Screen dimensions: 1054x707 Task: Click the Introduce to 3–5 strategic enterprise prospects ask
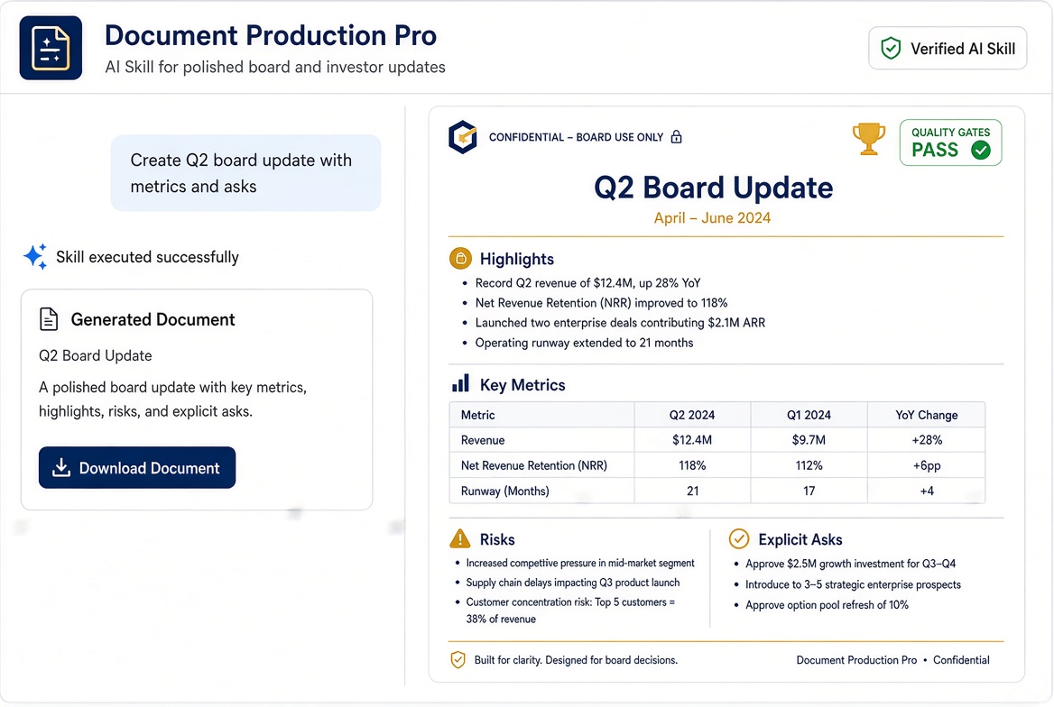pyautogui.click(x=853, y=584)
